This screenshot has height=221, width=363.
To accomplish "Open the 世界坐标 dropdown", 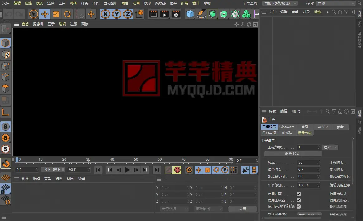I will click(174, 209).
